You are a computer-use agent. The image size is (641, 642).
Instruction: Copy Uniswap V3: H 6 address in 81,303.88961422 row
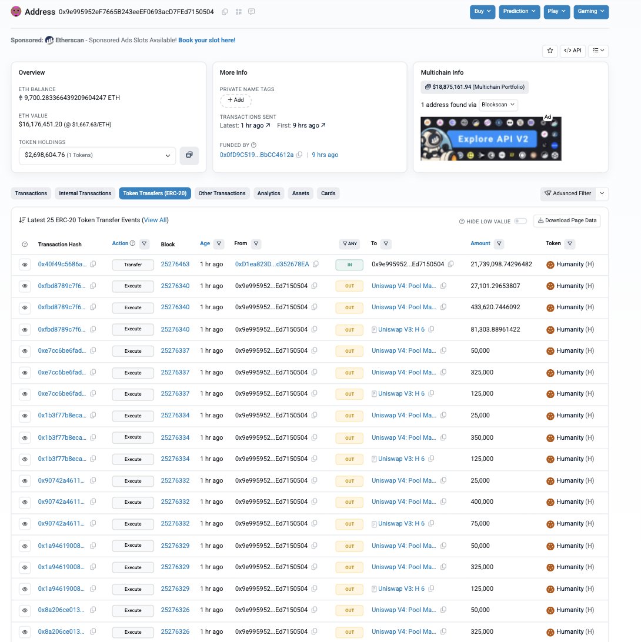point(431,329)
